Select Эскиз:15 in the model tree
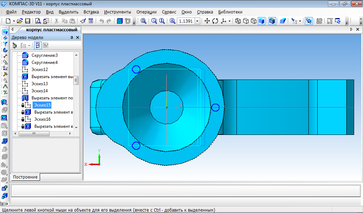Image resolution: width=363 pixels, height=213 pixels. [43, 105]
